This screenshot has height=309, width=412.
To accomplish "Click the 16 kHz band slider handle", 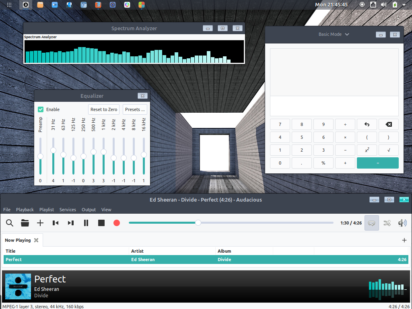I will pos(144,155).
